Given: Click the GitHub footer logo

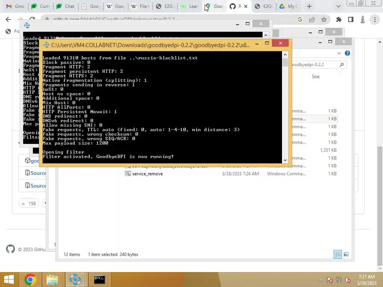Looking at the screenshot, I should point(10,249).
